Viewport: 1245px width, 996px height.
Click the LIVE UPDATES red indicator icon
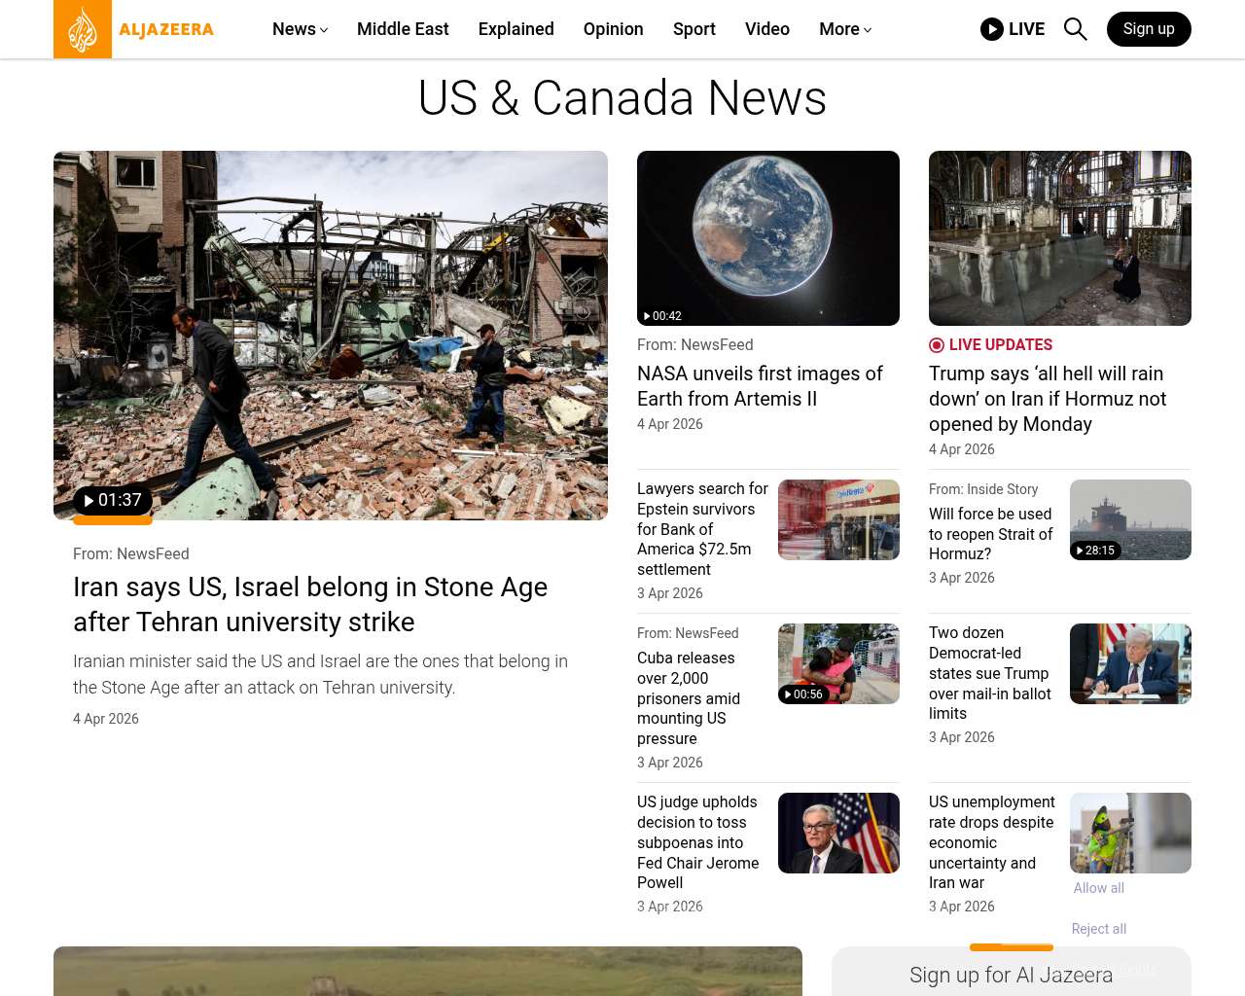tap(937, 345)
